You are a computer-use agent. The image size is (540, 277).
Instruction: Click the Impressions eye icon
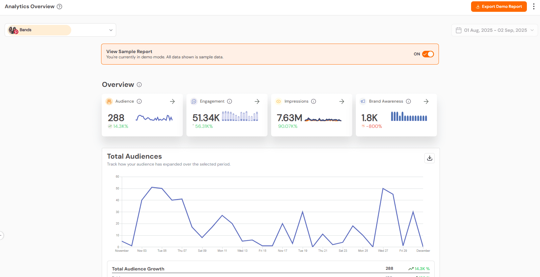[278, 102]
